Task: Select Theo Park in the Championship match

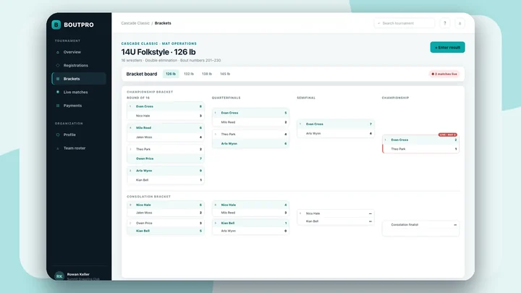Action: pos(420,149)
